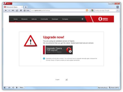The width and height of the screenshot is (123, 92).
Task: Click the Opera Software logo
Action: click(x=103, y=19)
